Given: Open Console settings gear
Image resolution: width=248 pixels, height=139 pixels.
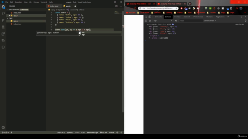Looking at the screenshot, I should point(245,20).
